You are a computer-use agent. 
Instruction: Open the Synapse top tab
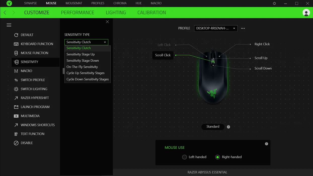tap(30, 3)
